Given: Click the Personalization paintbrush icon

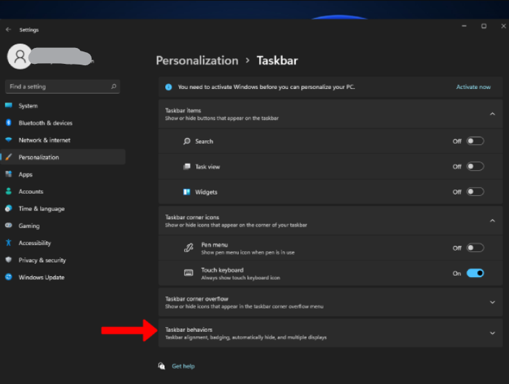Looking at the screenshot, I should pos(9,157).
